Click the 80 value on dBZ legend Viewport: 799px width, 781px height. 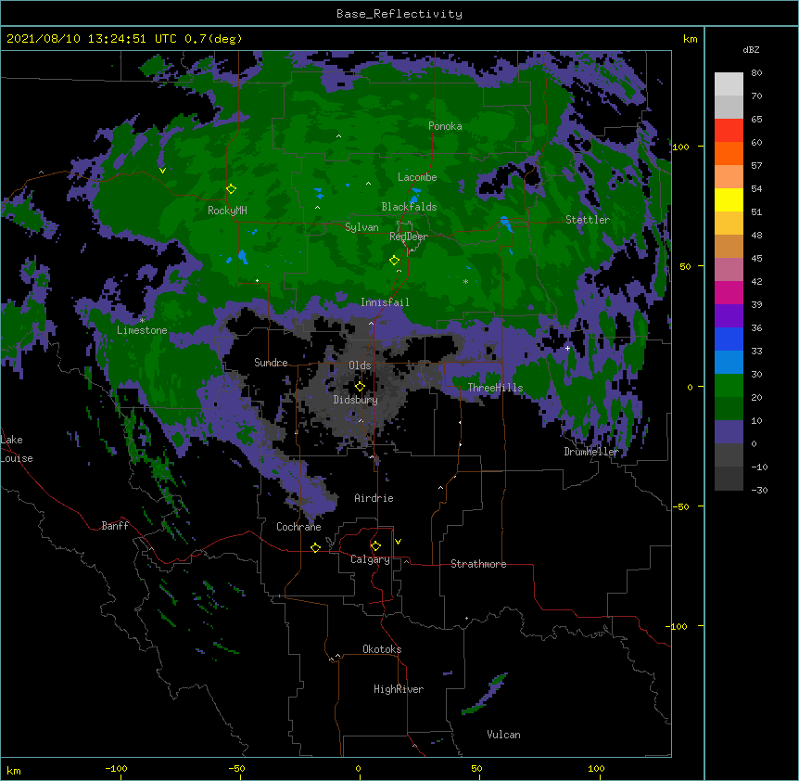756,73
